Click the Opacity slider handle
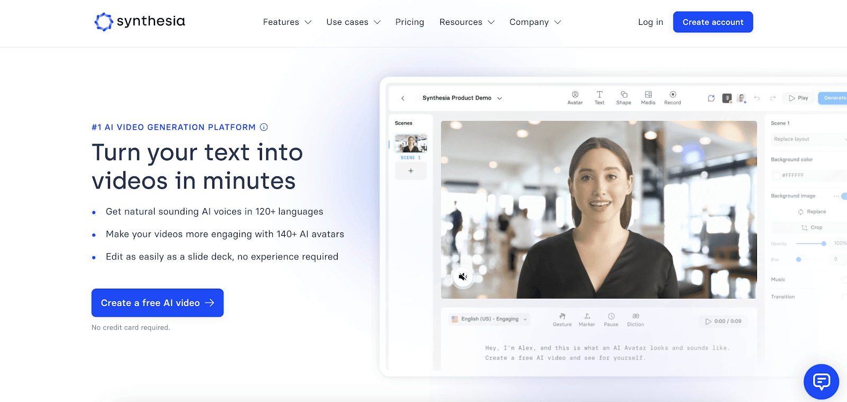Screen dimensions: 847x402 pyautogui.click(x=824, y=244)
